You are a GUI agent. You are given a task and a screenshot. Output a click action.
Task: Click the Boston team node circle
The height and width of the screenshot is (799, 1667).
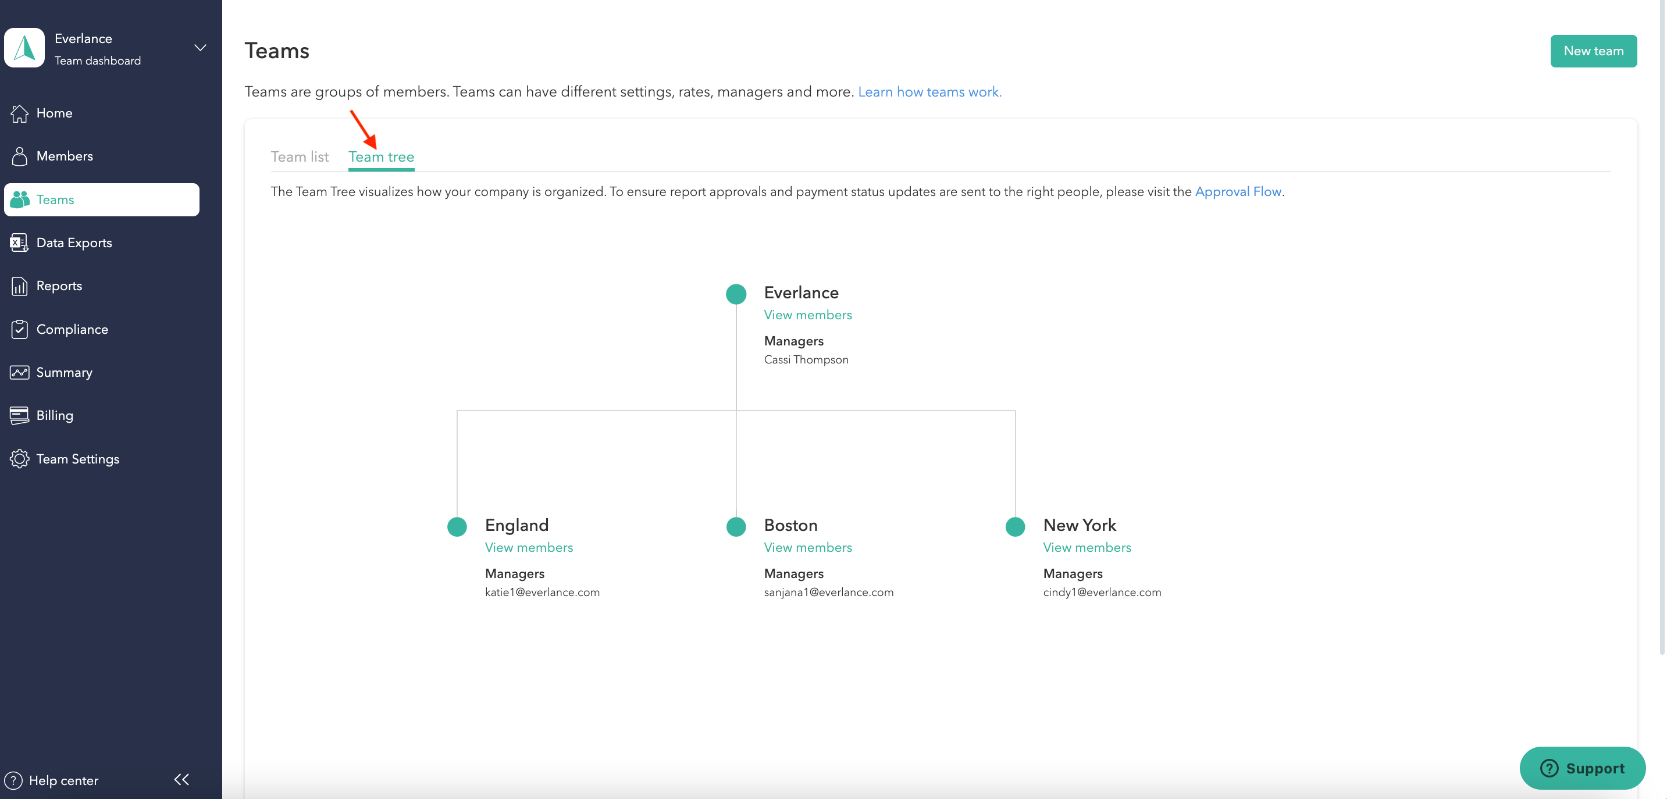click(736, 527)
